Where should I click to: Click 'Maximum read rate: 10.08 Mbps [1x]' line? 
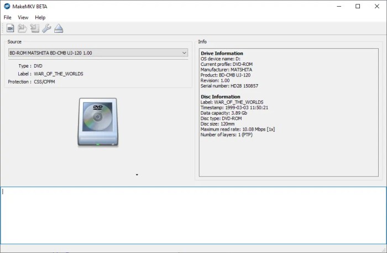[238, 130]
